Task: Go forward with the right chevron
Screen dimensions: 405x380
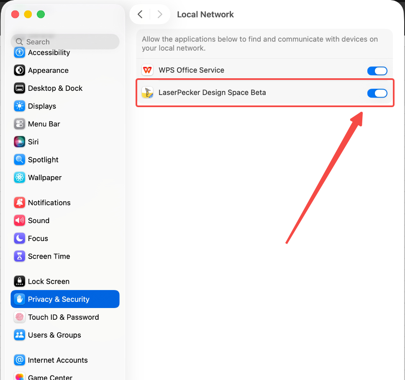Action: click(160, 14)
